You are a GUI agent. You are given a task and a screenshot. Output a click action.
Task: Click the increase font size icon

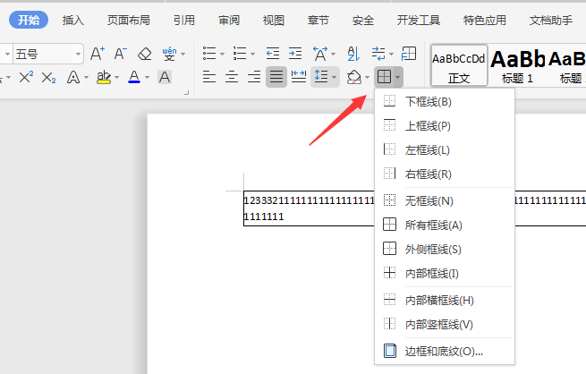[x=98, y=54]
